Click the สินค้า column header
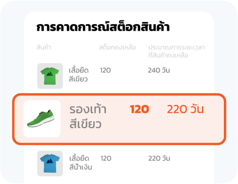Screen dimensions: 238x184 (44, 47)
